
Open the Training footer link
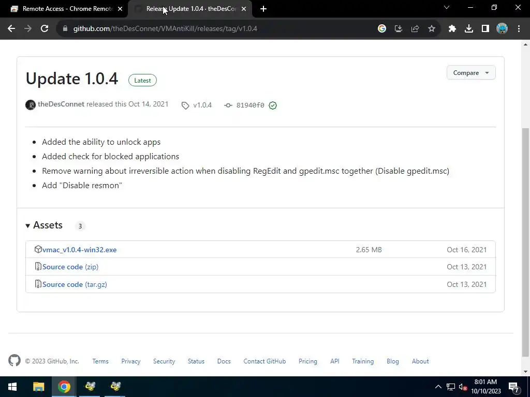pos(363,361)
